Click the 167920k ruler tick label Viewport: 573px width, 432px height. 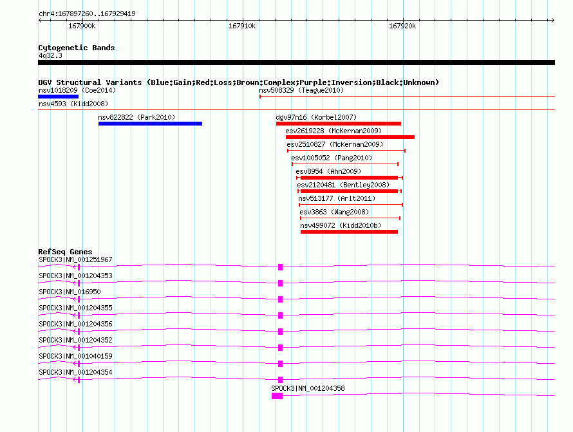pos(402,26)
